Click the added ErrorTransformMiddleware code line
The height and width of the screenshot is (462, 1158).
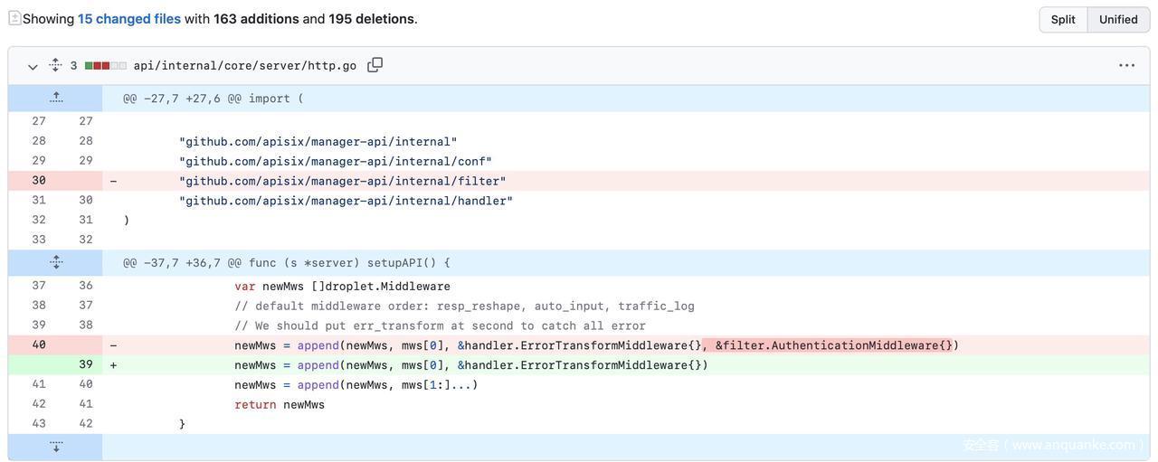(x=470, y=365)
